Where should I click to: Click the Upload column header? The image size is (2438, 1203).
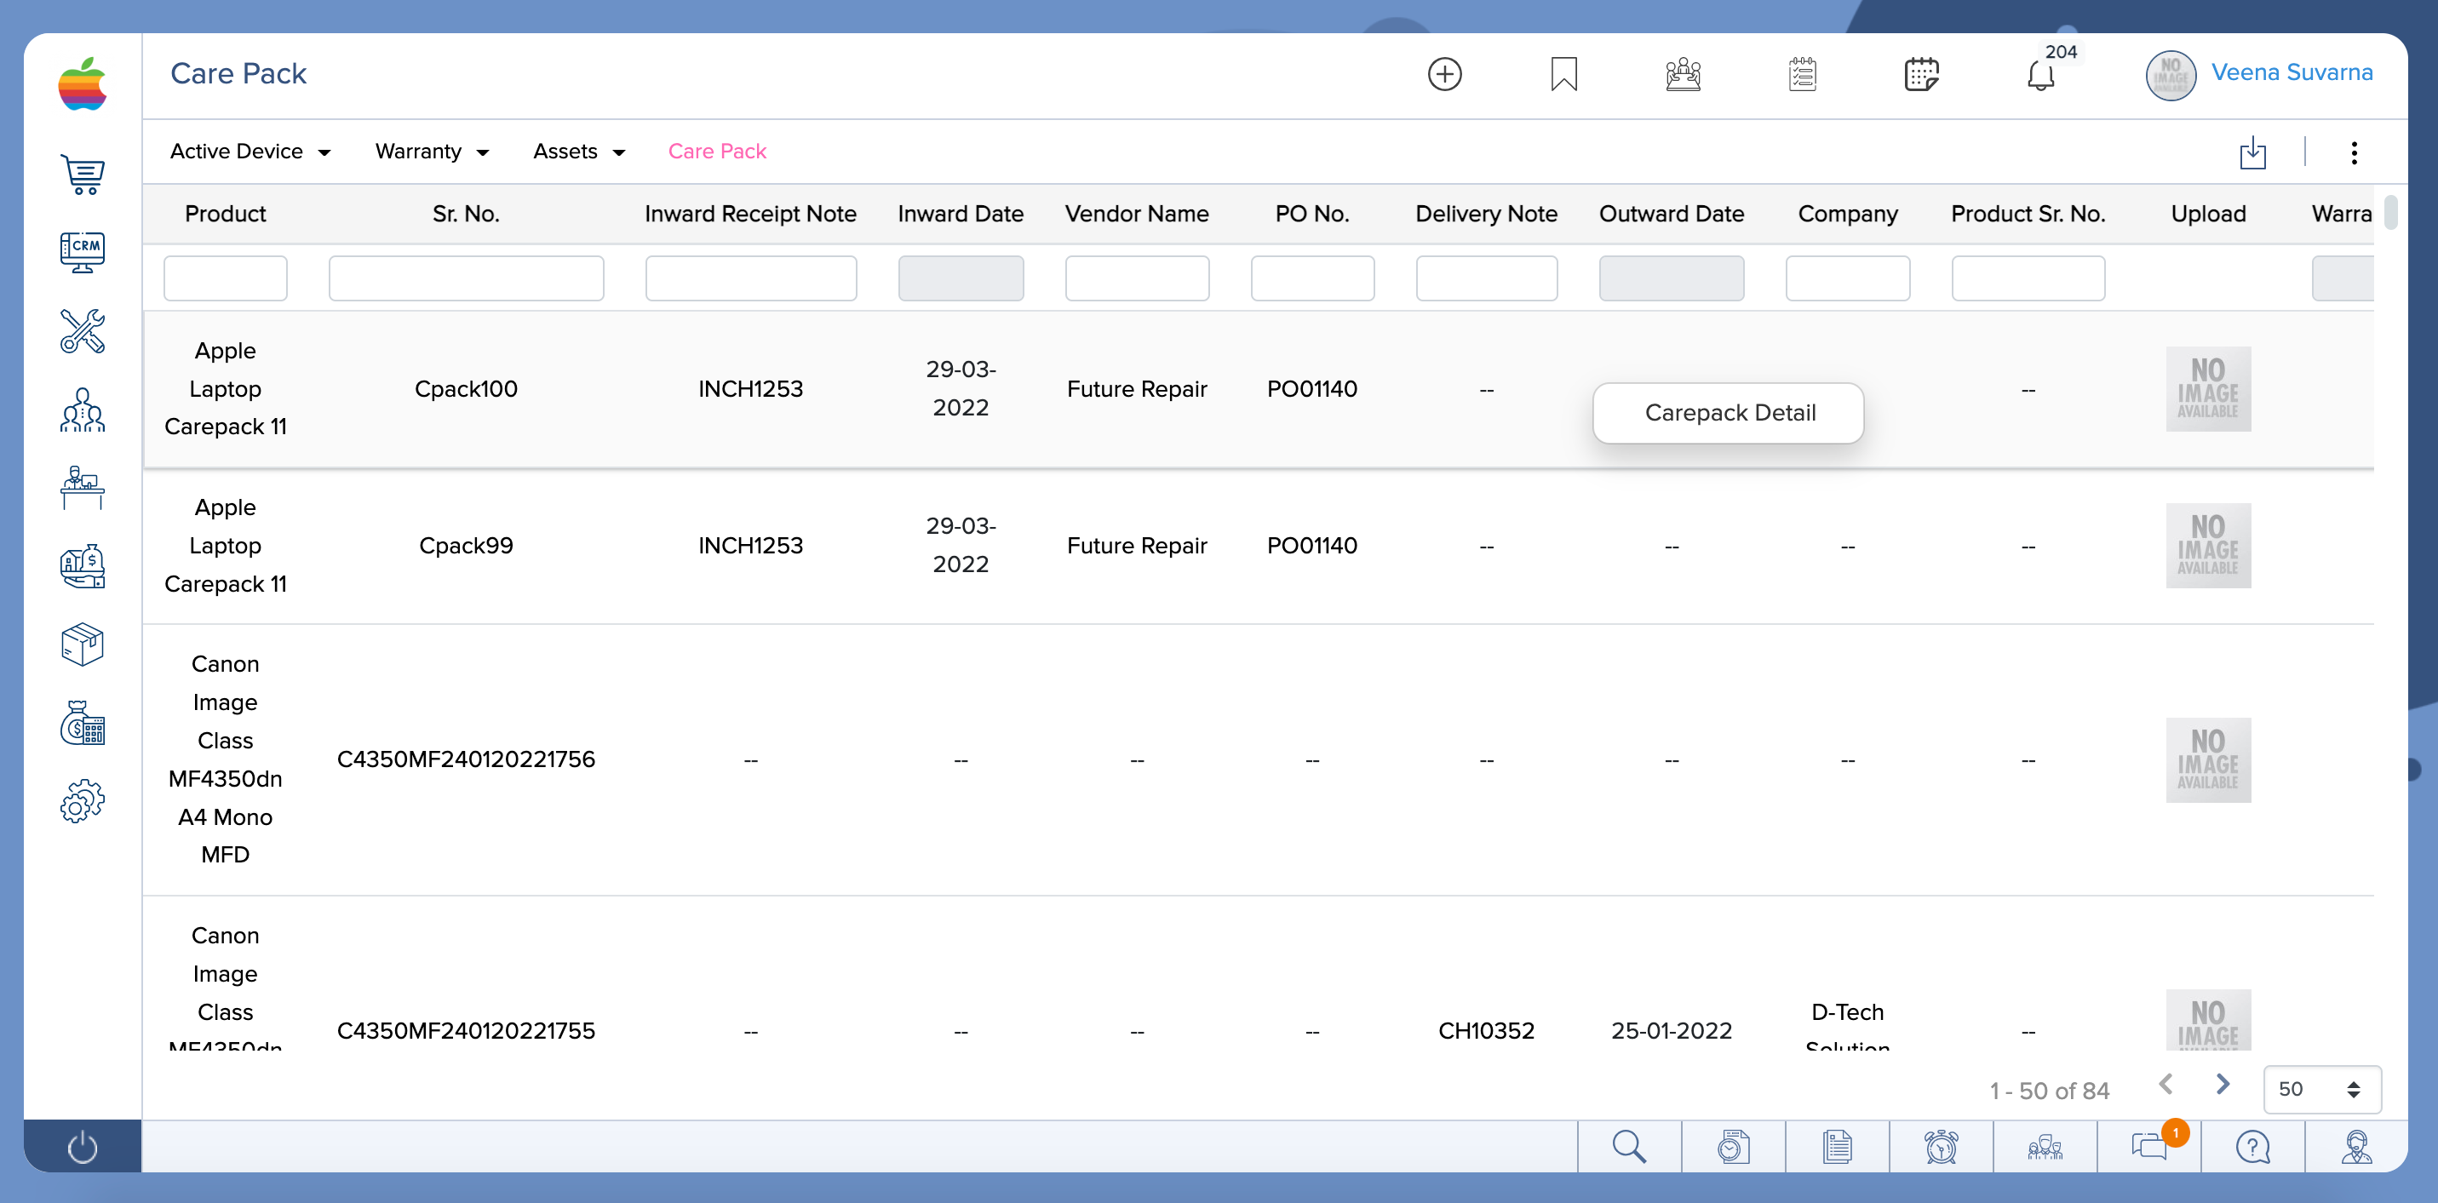(x=2208, y=214)
